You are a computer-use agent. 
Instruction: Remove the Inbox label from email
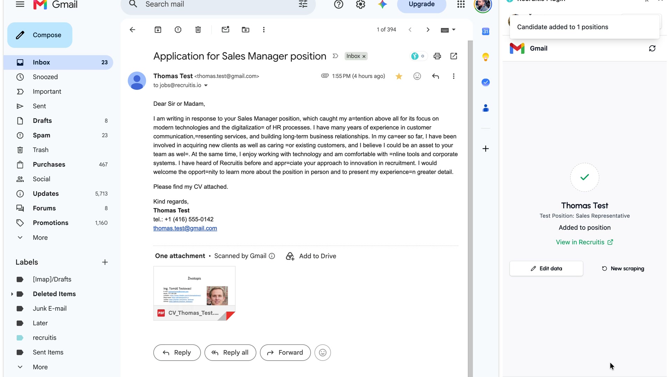tap(364, 56)
